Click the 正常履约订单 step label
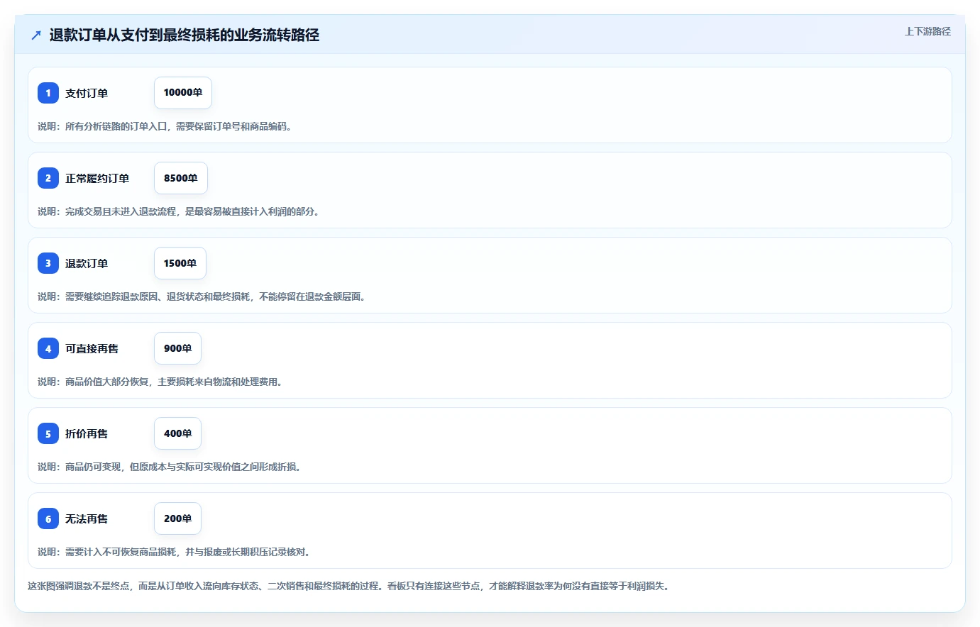980x627 pixels. [97, 178]
